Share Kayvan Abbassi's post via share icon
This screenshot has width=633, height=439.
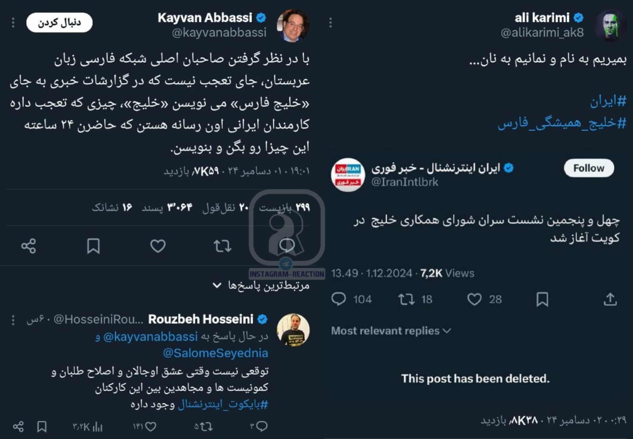click(x=28, y=246)
